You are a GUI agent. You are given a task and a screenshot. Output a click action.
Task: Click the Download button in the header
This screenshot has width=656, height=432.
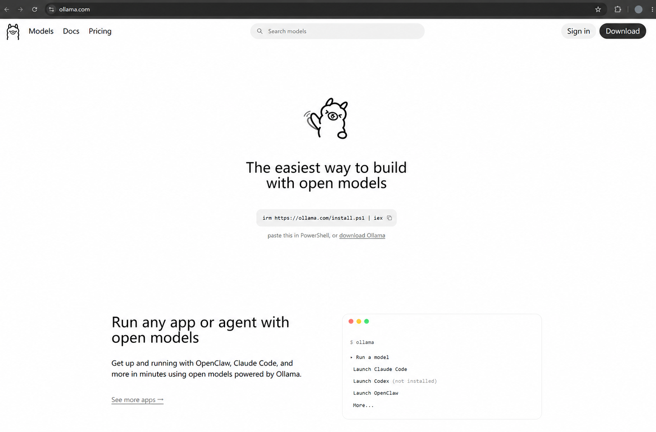(x=622, y=31)
